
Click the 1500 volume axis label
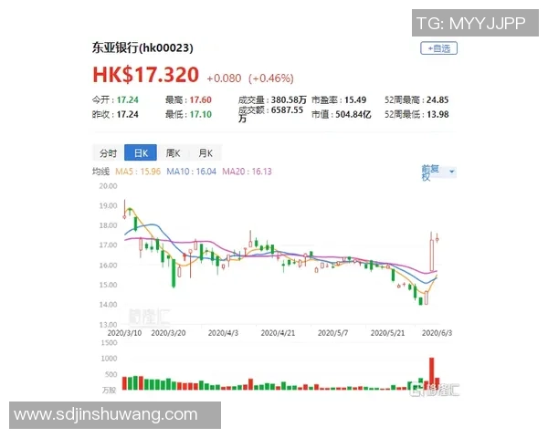pos(109,343)
